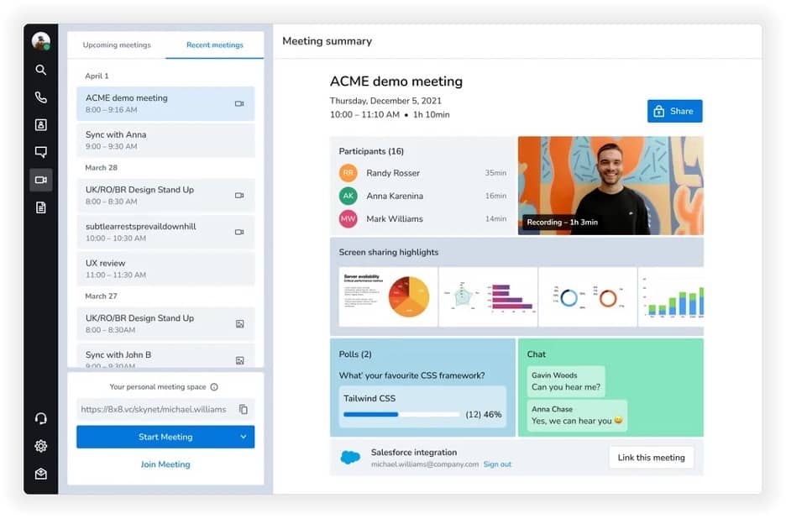The width and height of the screenshot is (786, 519).
Task: Copy the personal meeting link icon
Action: coord(243,410)
